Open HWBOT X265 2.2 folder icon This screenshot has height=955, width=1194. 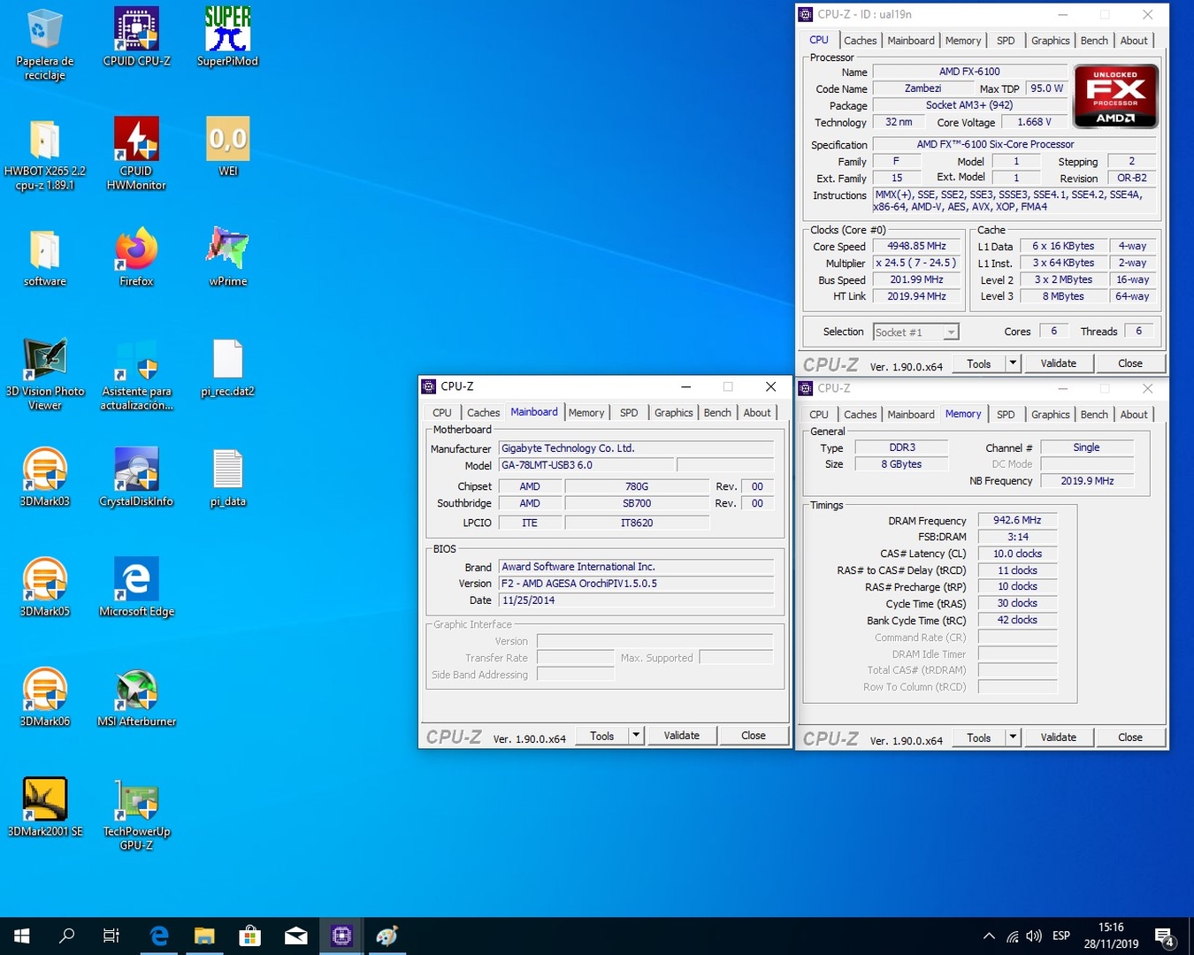44,155
